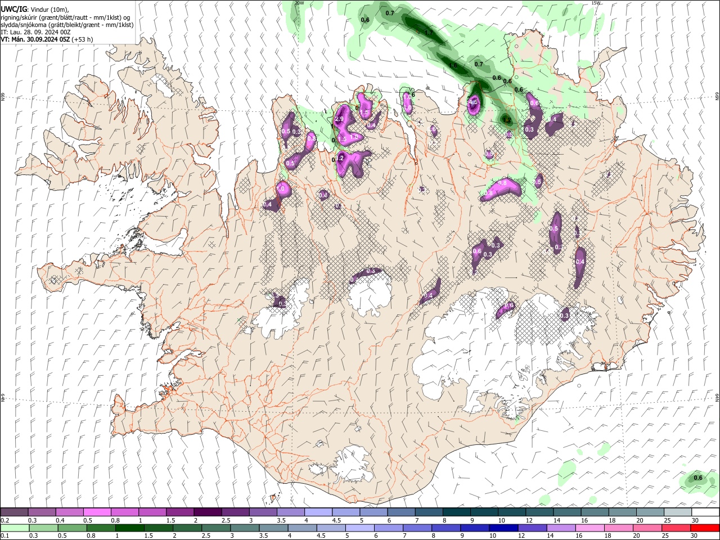Click white 30 swatch in upper legend row
This screenshot has height=540, width=720.
705,512
